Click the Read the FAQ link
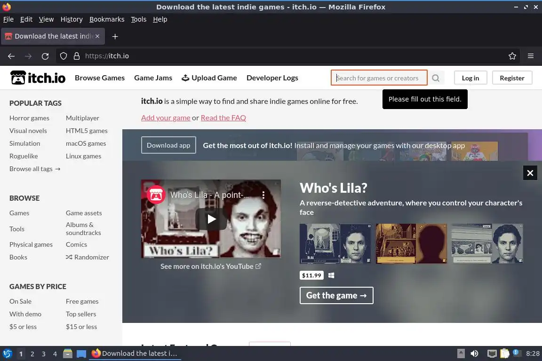542x361 pixels. (x=223, y=118)
